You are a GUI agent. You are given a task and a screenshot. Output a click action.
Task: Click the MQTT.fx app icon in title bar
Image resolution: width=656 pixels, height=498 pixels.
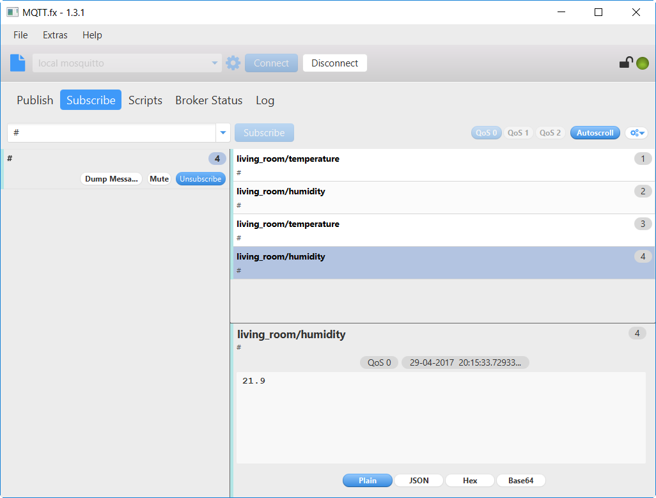tap(12, 12)
